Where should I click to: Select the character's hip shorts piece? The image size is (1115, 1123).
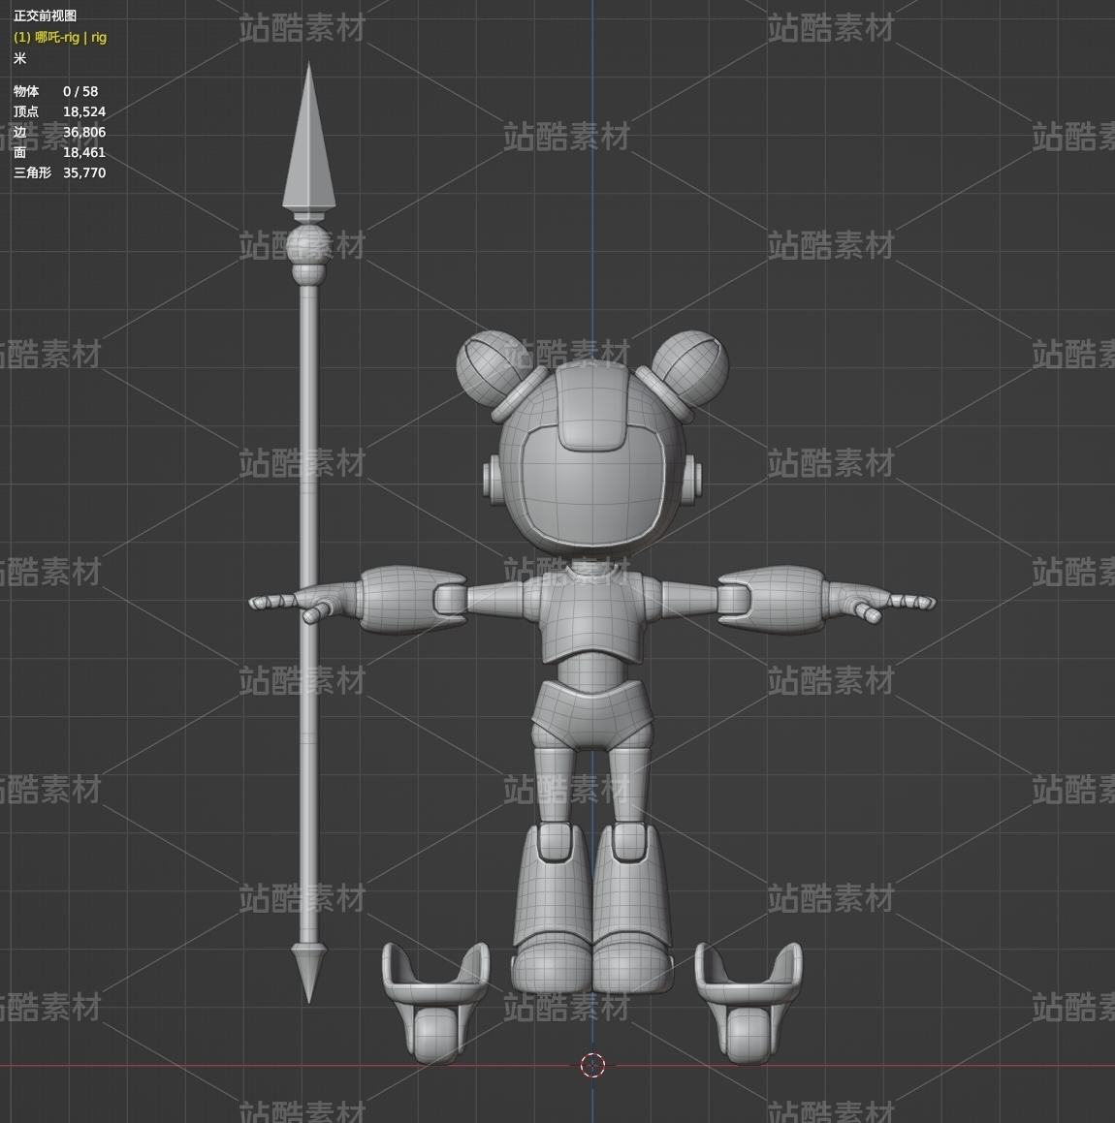591,715
